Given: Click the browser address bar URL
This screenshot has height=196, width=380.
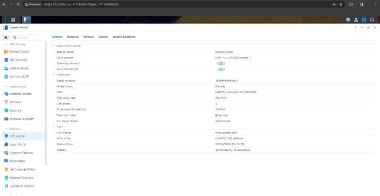Looking at the screenshot, I should 81,4.
